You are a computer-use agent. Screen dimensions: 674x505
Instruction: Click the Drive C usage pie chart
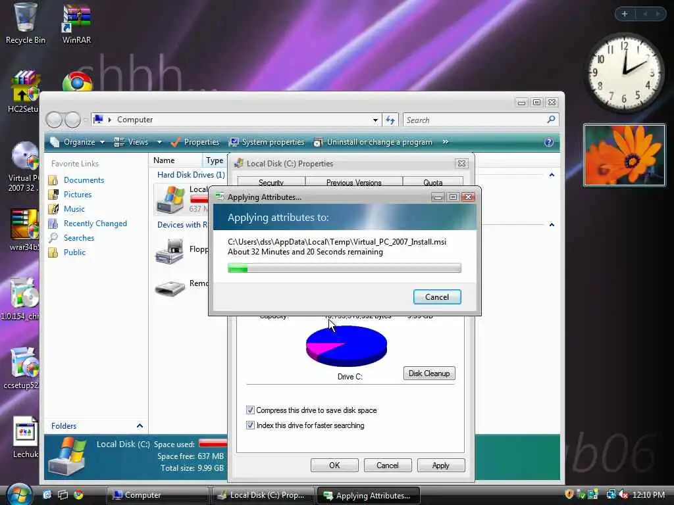click(346, 346)
